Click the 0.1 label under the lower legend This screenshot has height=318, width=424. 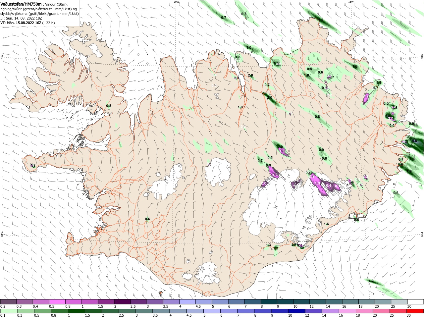pyautogui.click(x=3, y=316)
